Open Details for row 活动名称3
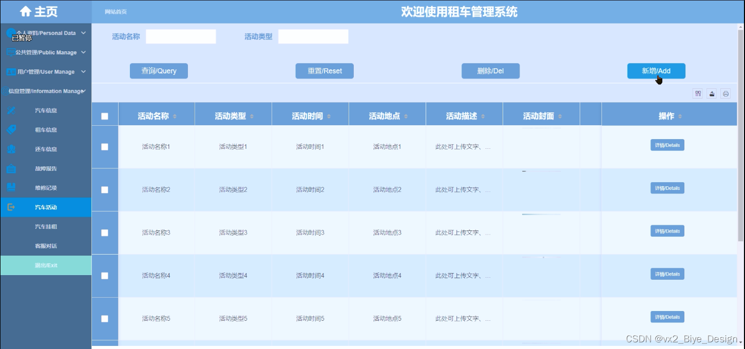 (667, 231)
